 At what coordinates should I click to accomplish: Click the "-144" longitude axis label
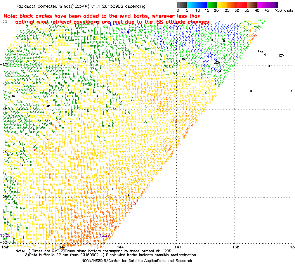pyautogui.click(x=119, y=247)
